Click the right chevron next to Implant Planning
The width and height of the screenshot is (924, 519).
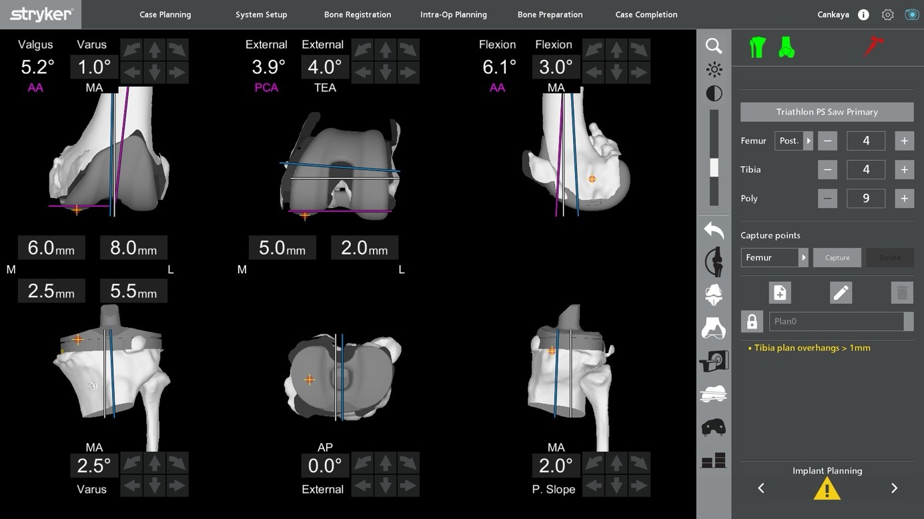click(894, 488)
